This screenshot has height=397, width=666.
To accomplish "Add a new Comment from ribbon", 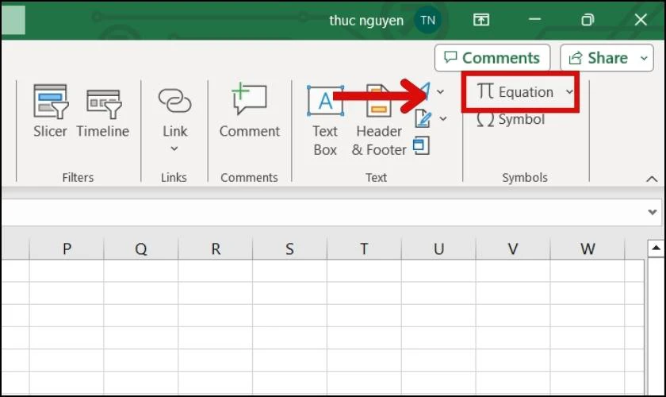I will (249, 110).
